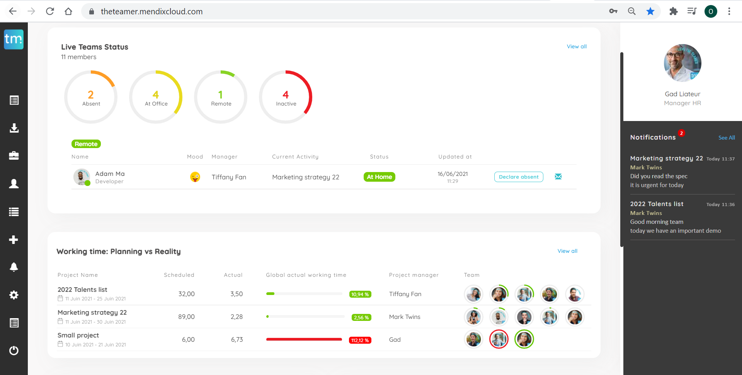Screen dimensions: 742x375
Task: Click View all in Live Teams Status
Action: pyautogui.click(x=576, y=46)
